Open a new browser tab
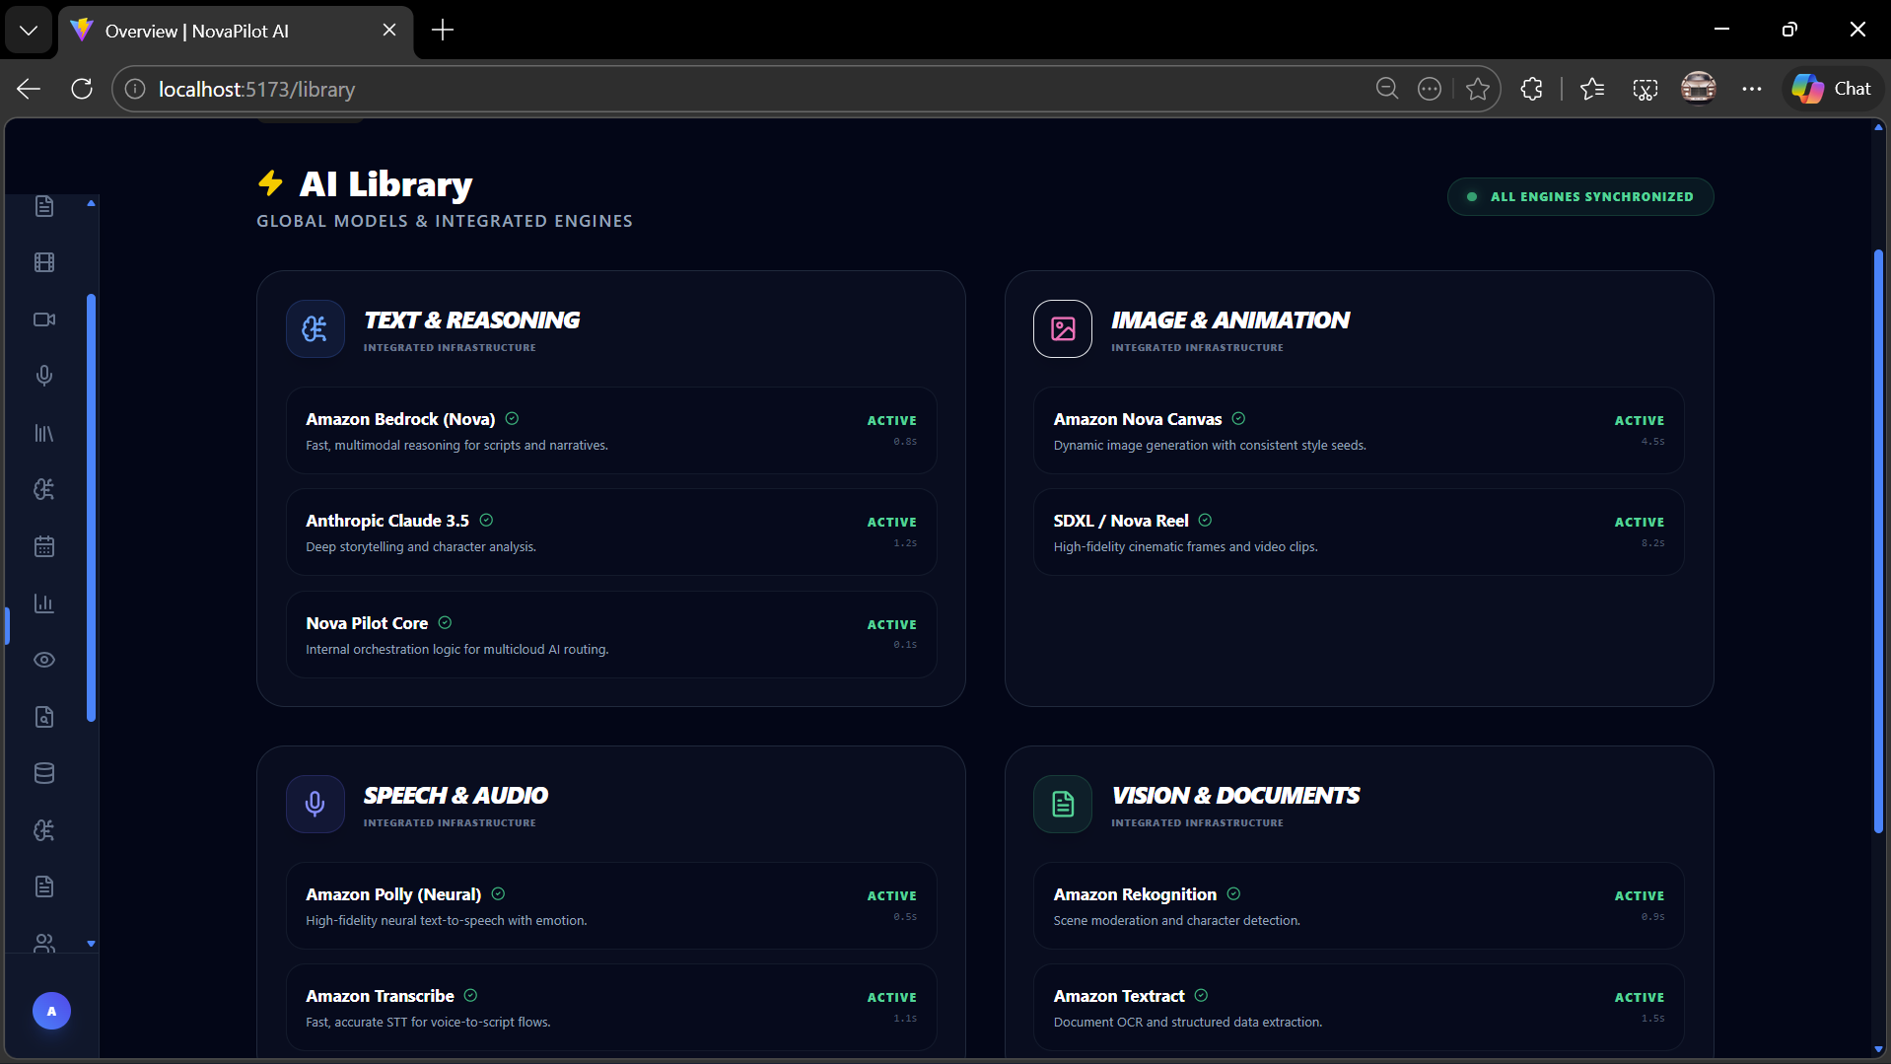This screenshot has width=1891, height=1064. [443, 31]
